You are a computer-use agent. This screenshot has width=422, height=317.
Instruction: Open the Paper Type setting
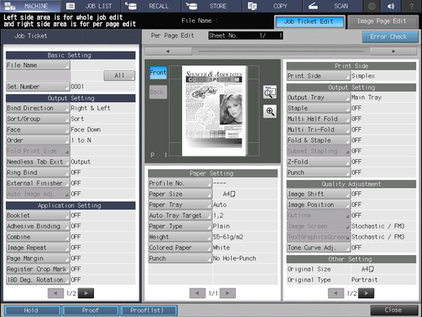(180, 226)
